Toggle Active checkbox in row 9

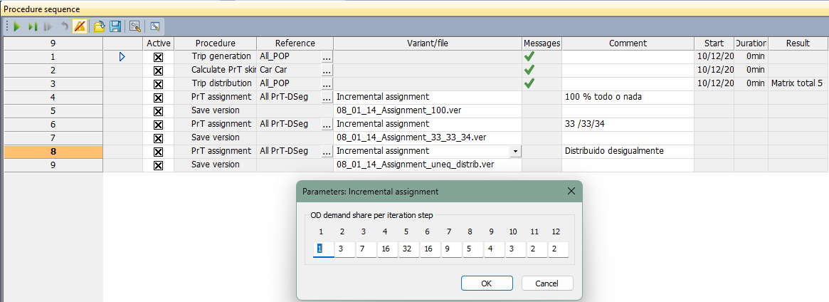coord(158,165)
